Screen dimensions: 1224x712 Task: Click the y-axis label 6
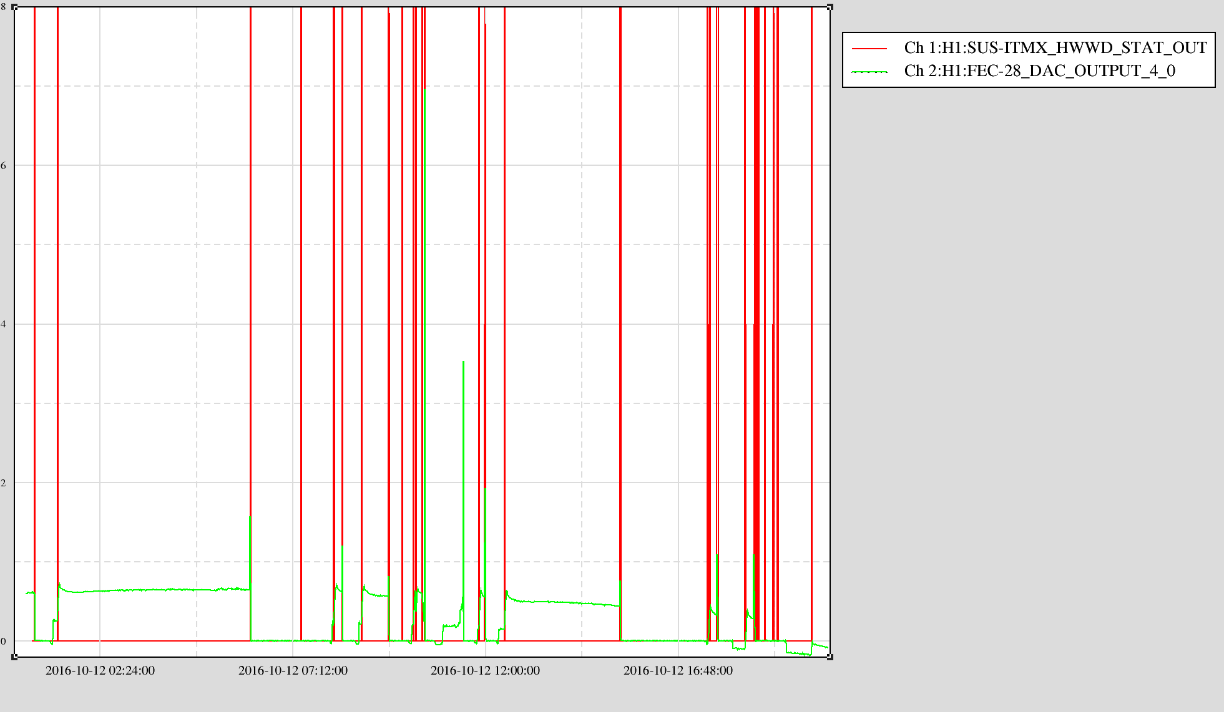(x=3, y=166)
